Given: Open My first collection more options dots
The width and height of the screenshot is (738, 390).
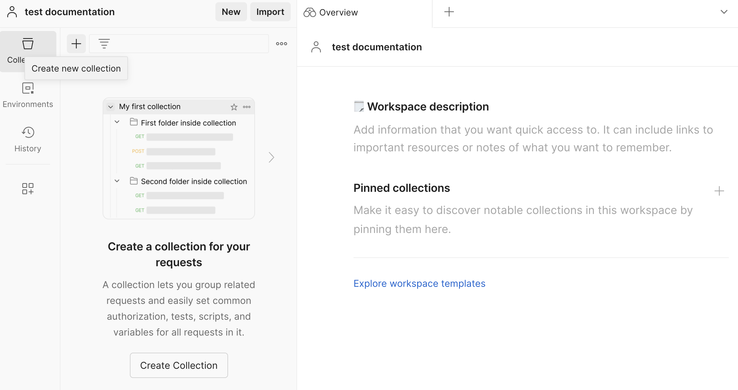Looking at the screenshot, I should [x=247, y=107].
